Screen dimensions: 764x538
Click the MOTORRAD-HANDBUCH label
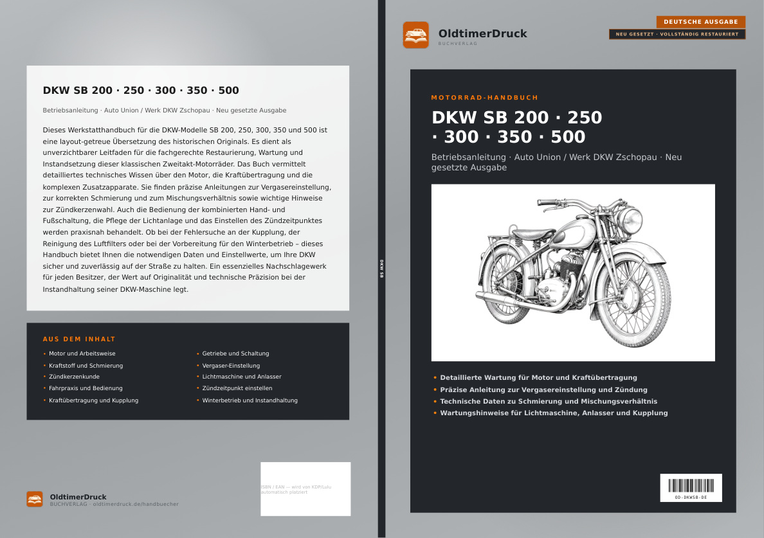pos(484,97)
